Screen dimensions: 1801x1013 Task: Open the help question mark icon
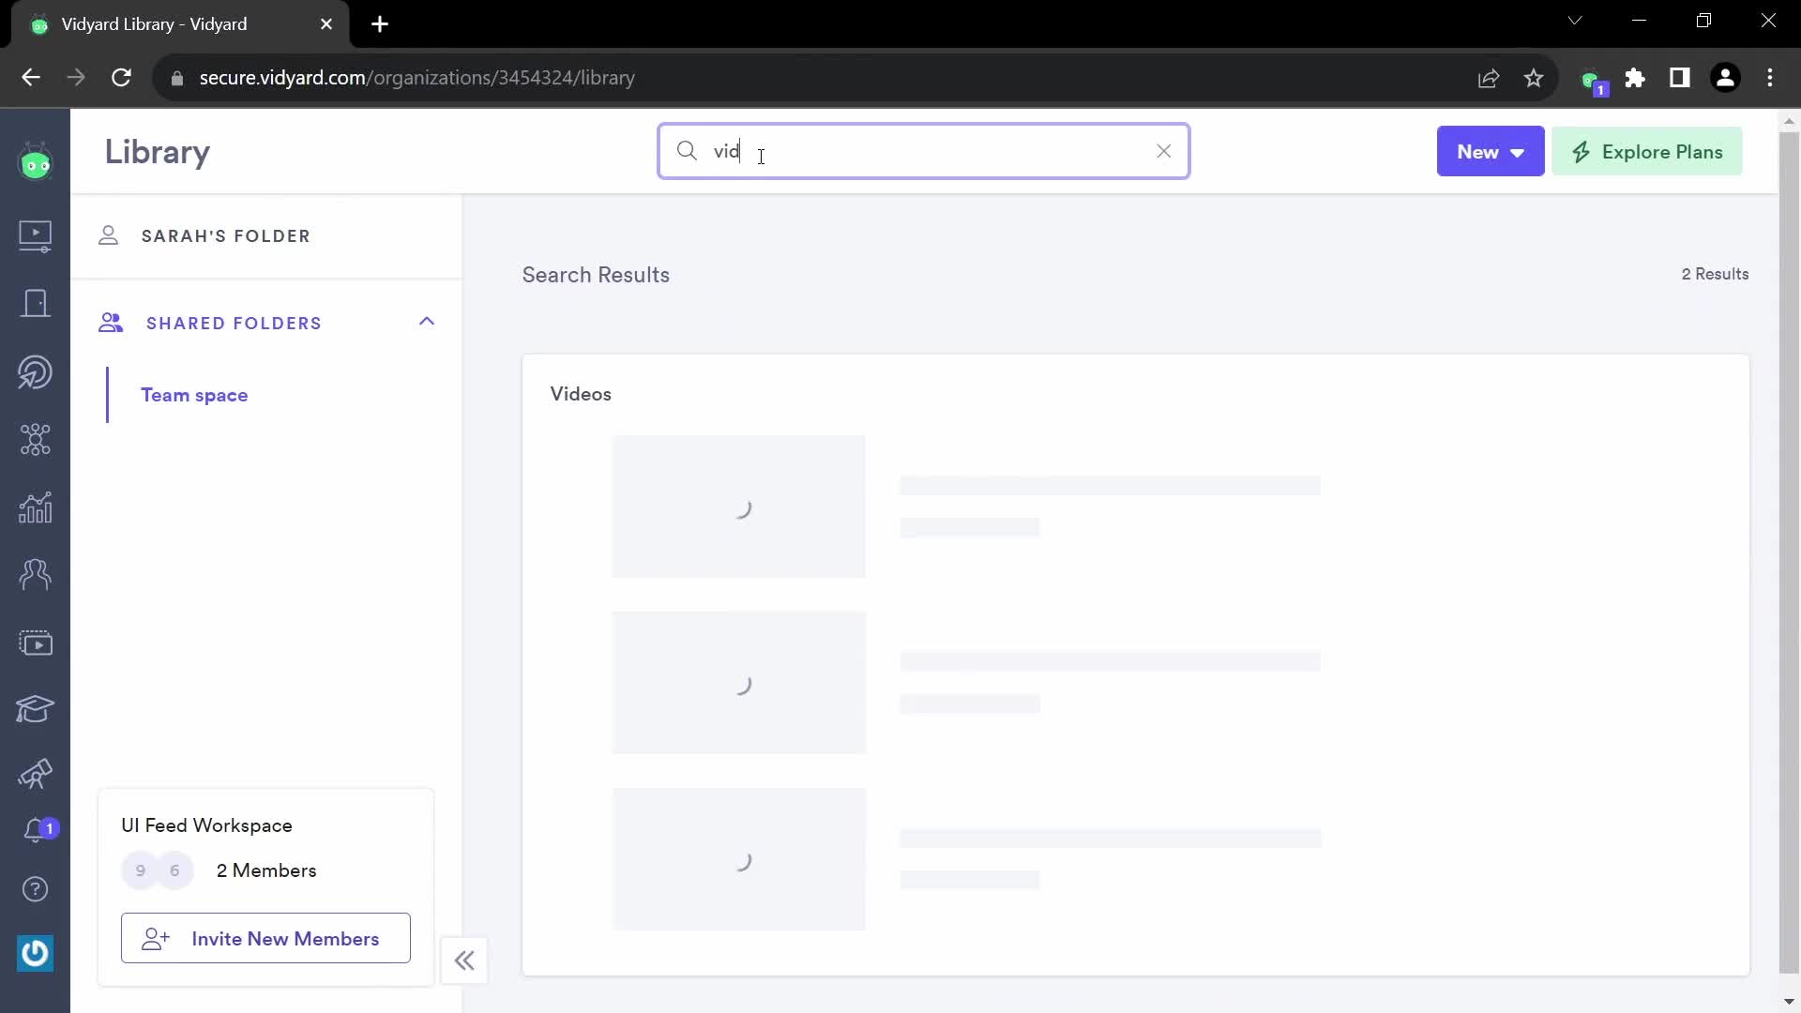(36, 889)
